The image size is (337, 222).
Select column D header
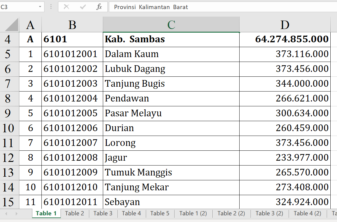point(285,25)
